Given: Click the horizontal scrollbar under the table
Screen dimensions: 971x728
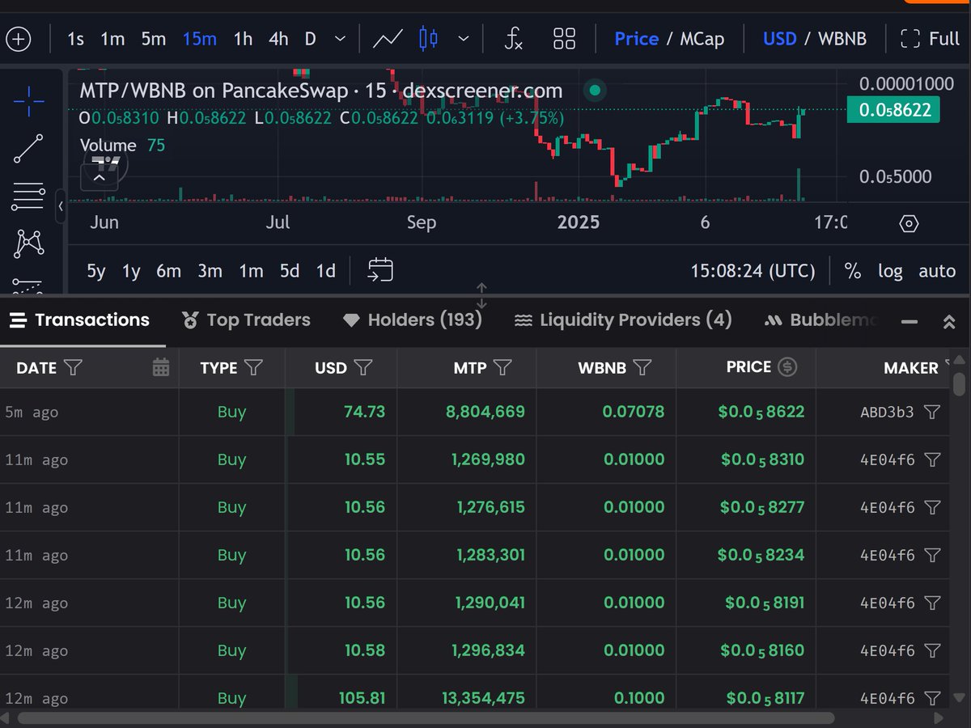Looking at the screenshot, I should click(x=426, y=718).
